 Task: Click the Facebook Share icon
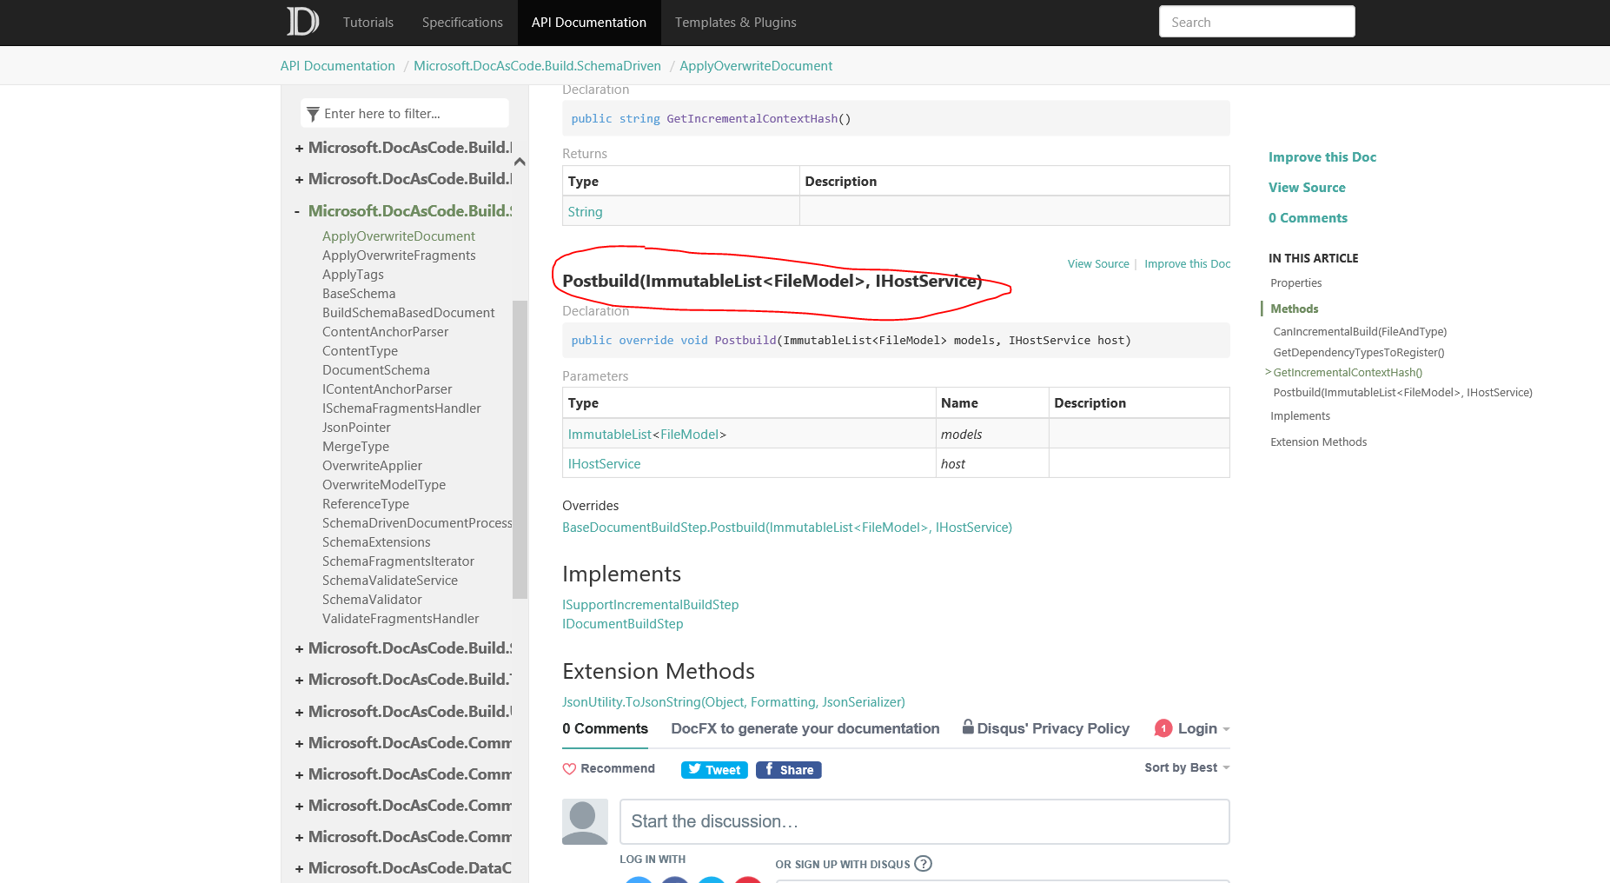pos(770,769)
